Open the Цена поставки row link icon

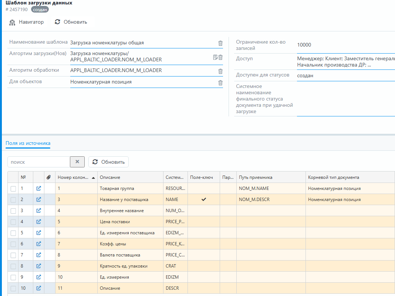click(x=38, y=222)
